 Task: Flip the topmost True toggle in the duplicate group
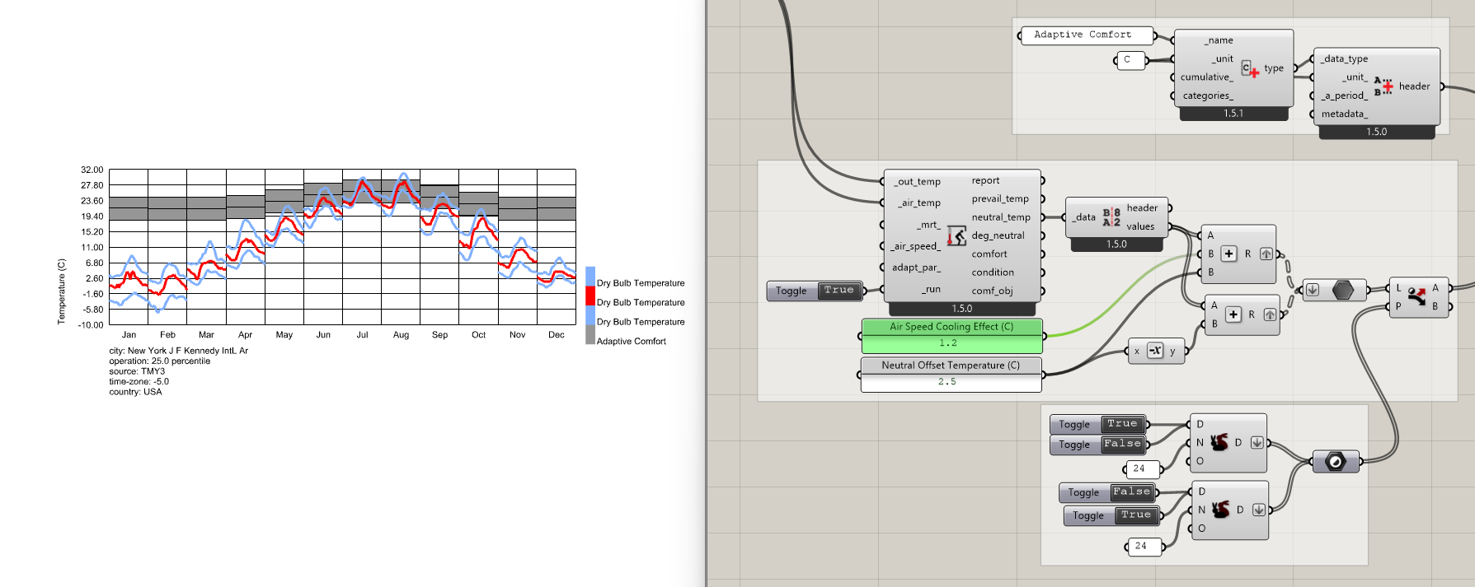1121,424
